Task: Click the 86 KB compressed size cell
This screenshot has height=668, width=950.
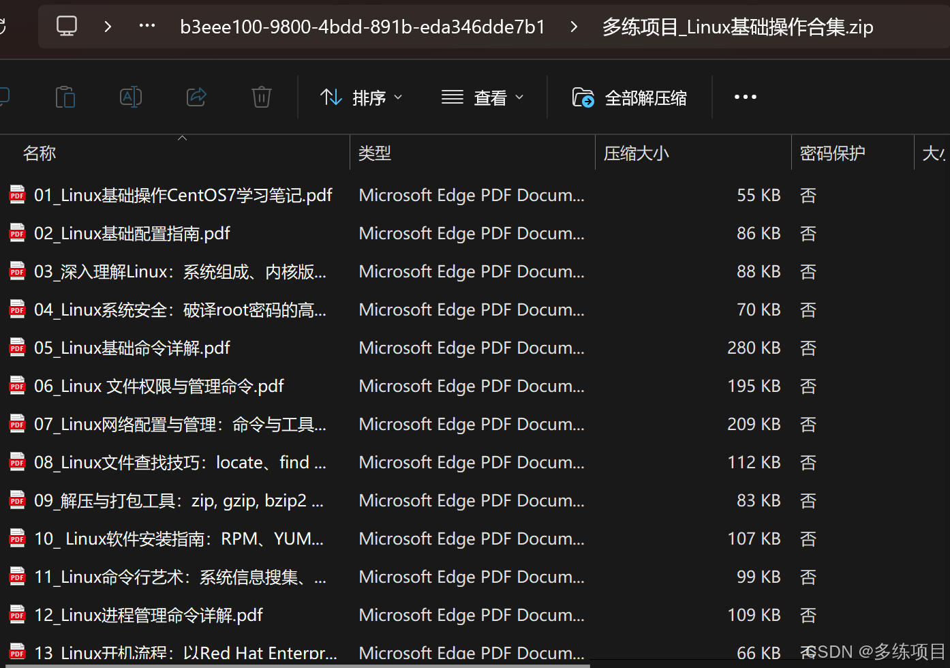Action: (759, 234)
